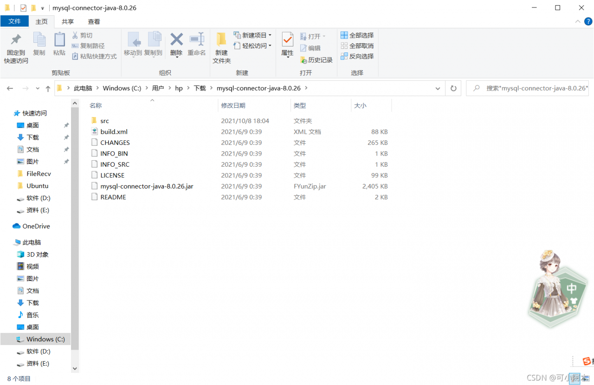This screenshot has width=594, height=385.
Task: Open History (历史记录) in the ribbon
Action: (x=316, y=60)
